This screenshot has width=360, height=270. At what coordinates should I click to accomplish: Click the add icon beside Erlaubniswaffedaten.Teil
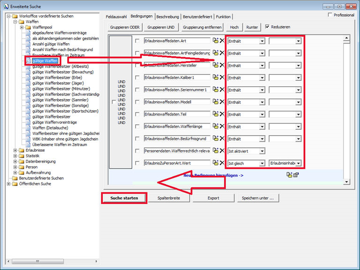click(x=216, y=114)
